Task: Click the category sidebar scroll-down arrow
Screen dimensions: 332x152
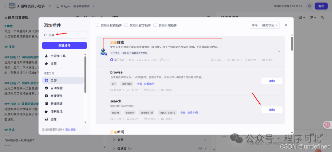Action: pos(85,122)
